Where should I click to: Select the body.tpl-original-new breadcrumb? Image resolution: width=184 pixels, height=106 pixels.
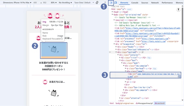125,103
